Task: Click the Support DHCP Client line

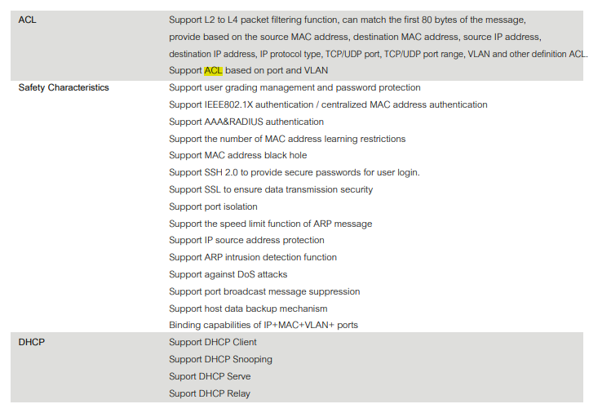Action: tap(213, 342)
